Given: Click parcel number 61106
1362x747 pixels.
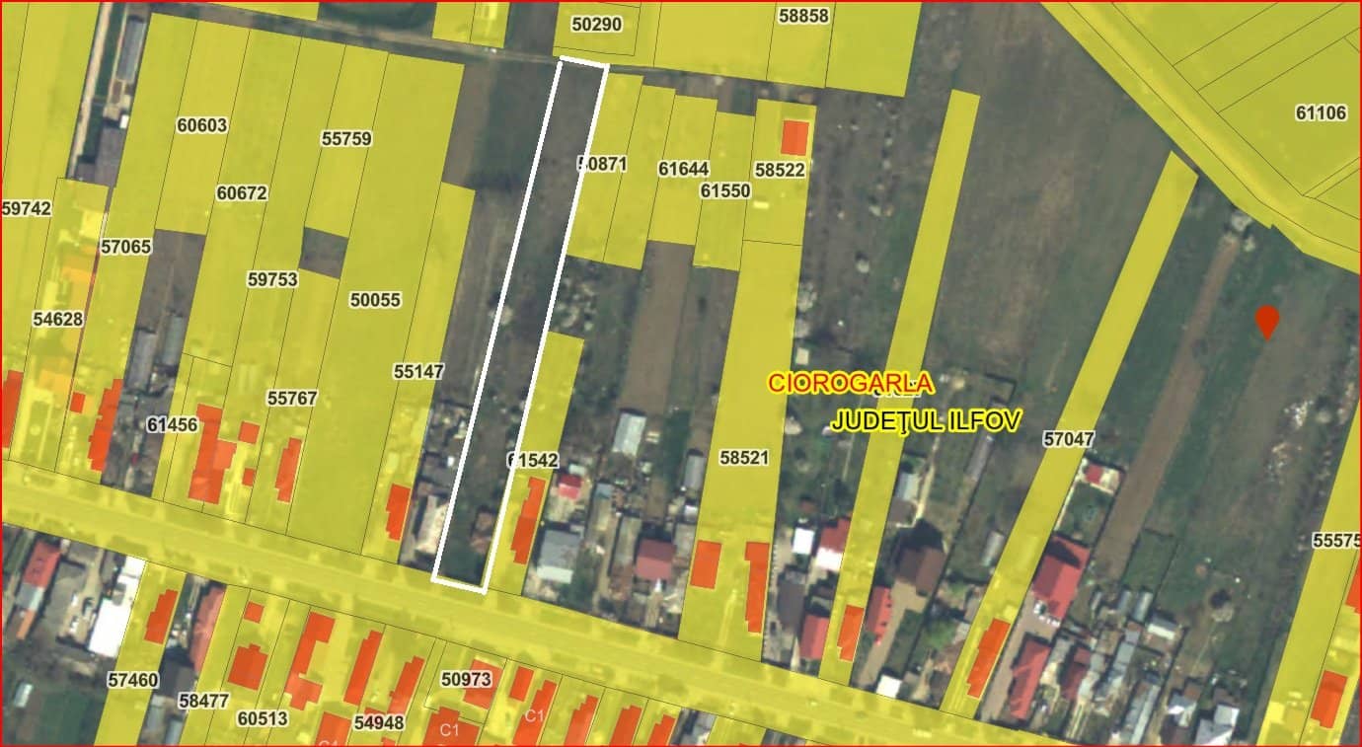Looking at the screenshot, I should tap(1321, 113).
